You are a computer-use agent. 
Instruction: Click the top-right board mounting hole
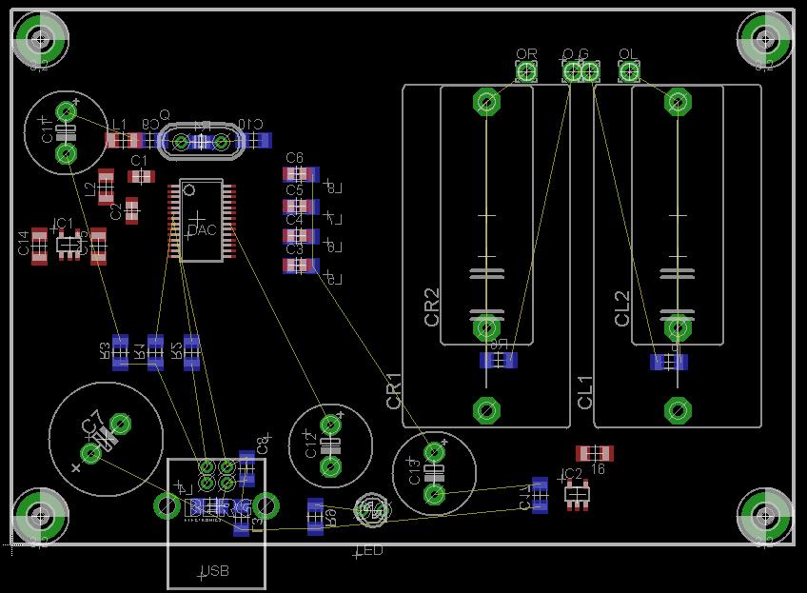765,38
